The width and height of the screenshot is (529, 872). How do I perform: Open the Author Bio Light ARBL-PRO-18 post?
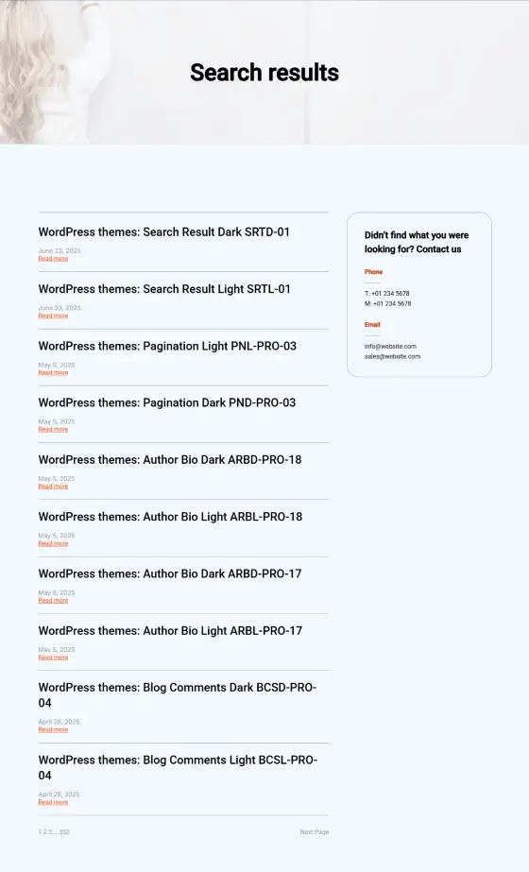click(x=170, y=517)
